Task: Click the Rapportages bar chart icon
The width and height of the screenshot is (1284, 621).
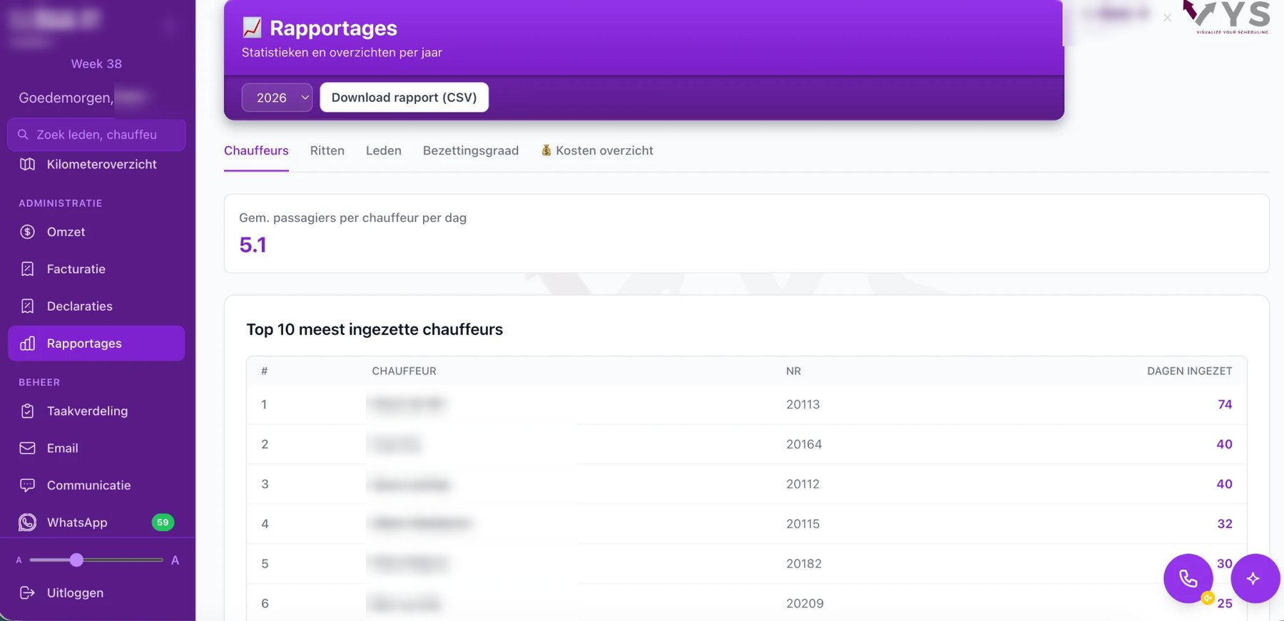Action: coord(27,343)
